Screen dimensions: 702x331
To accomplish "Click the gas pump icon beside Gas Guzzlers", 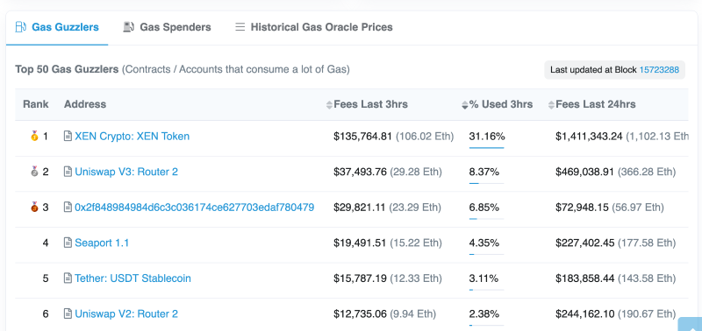I will (20, 27).
